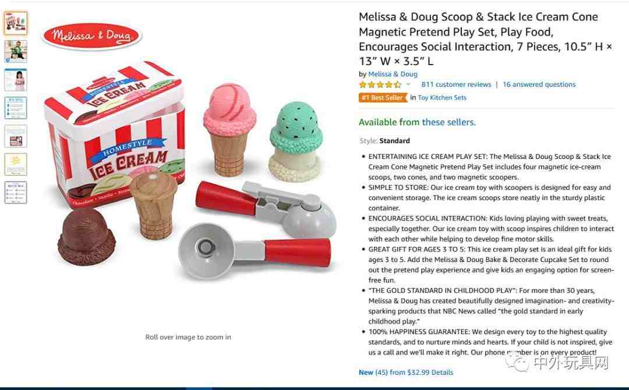Click the #1 Best Seller badge
Viewport: 629px width, 390px height.
click(x=383, y=97)
